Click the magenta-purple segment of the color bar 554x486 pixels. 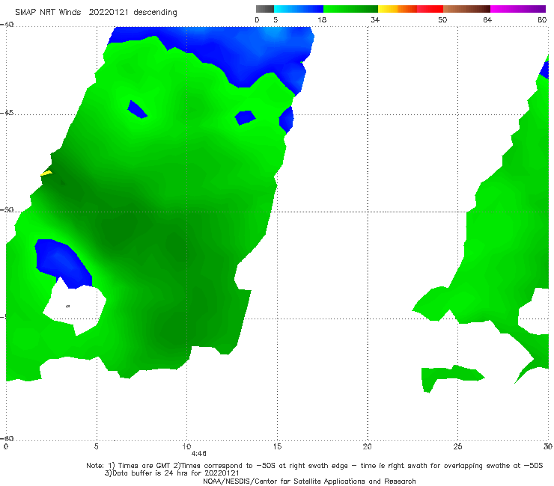point(518,9)
